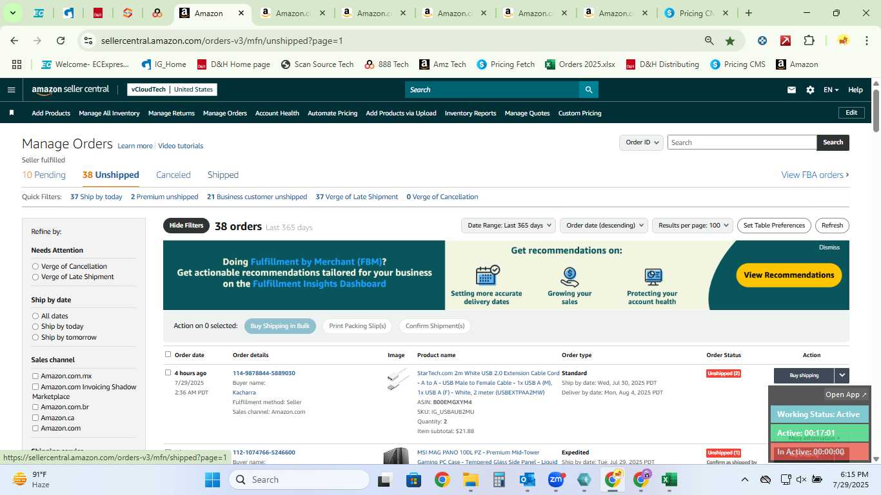Open vCloudTech United States account switcher
Viewport: 881px width, 495px height.
[172, 90]
